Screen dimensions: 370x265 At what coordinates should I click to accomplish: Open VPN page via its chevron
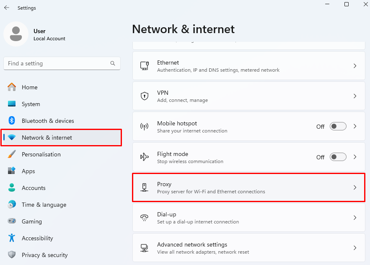(x=355, y=96)
